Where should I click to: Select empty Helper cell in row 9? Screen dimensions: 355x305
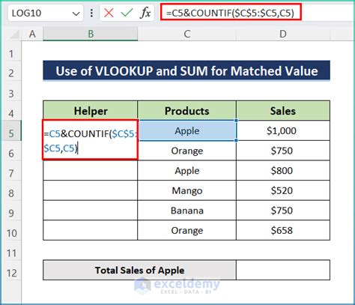(91, 211)
